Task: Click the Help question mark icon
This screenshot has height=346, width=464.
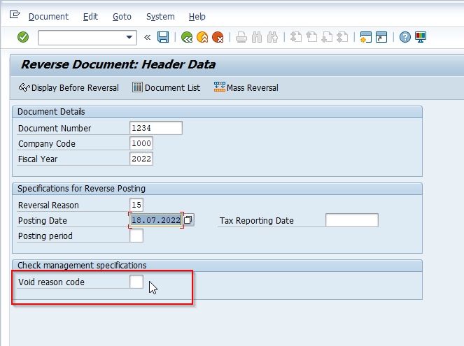Action: point(405,37)
